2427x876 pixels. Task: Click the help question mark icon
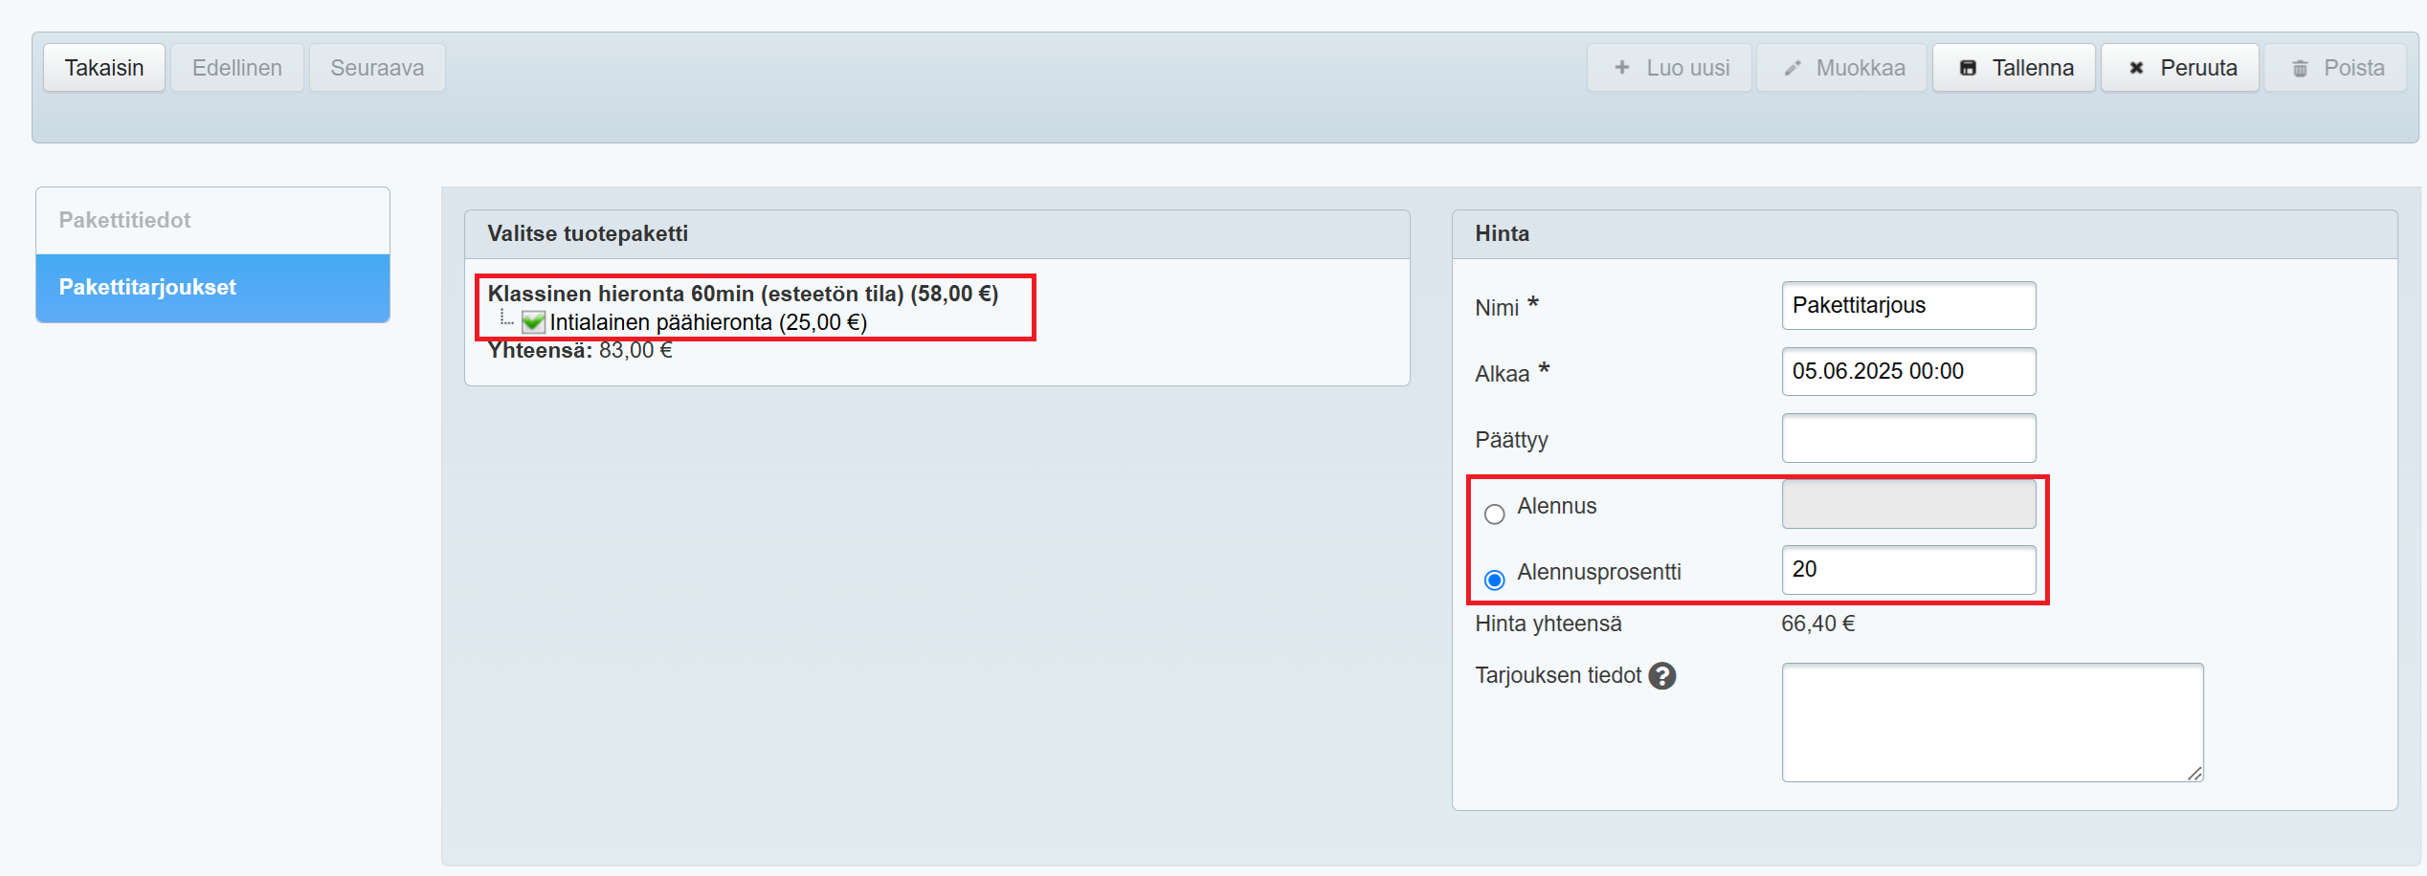pyautogui.click(x=1662, y=676)
